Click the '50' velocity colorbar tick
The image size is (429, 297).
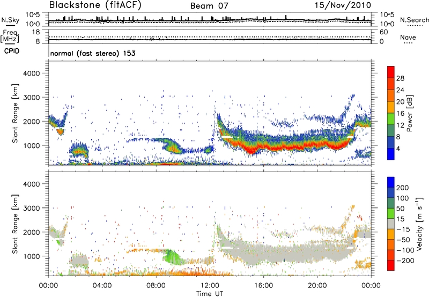[x=400, y=209]
